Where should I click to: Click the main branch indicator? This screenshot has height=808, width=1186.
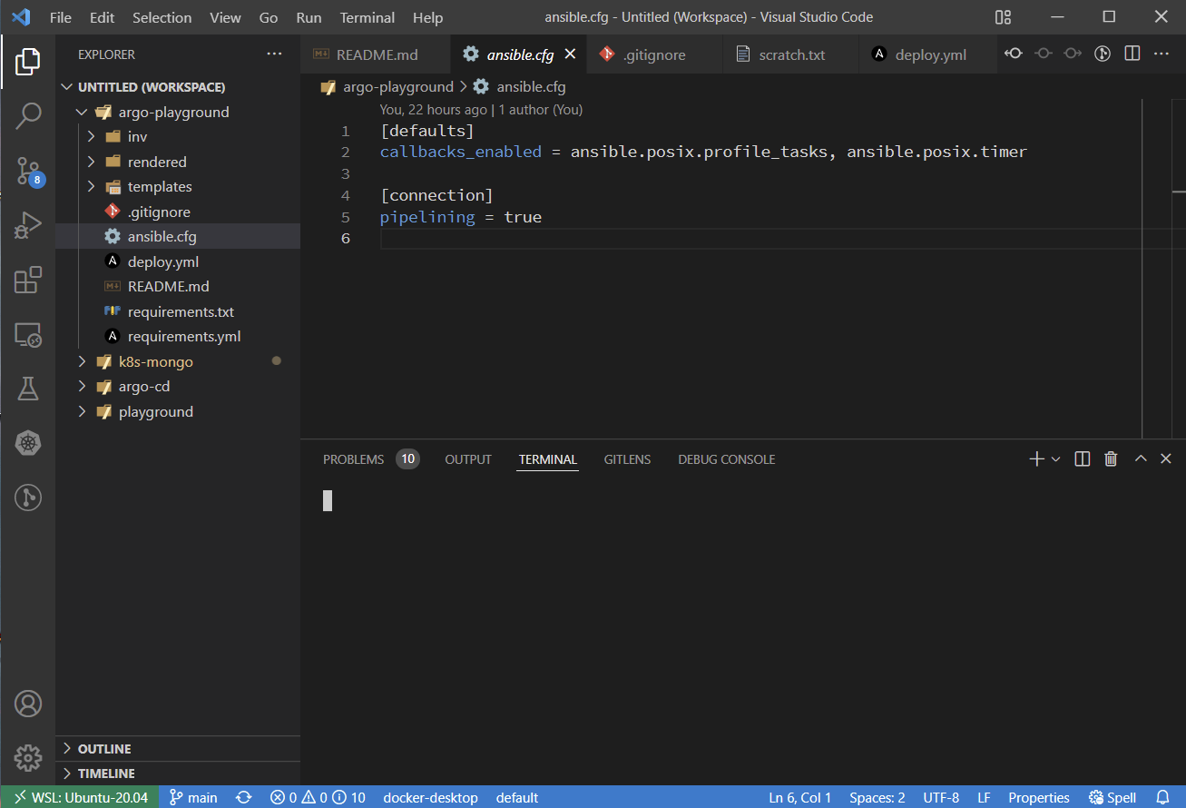193,797
